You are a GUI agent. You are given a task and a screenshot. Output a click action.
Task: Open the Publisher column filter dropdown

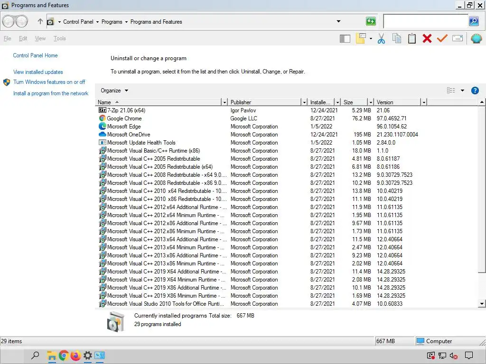point(304,102)
